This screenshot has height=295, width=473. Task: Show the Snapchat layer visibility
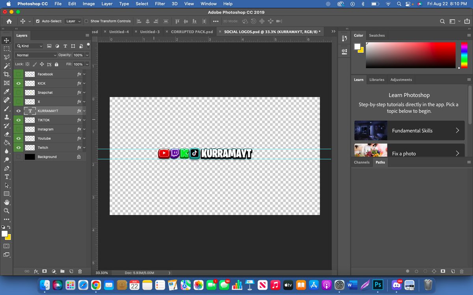click(18, 92)
